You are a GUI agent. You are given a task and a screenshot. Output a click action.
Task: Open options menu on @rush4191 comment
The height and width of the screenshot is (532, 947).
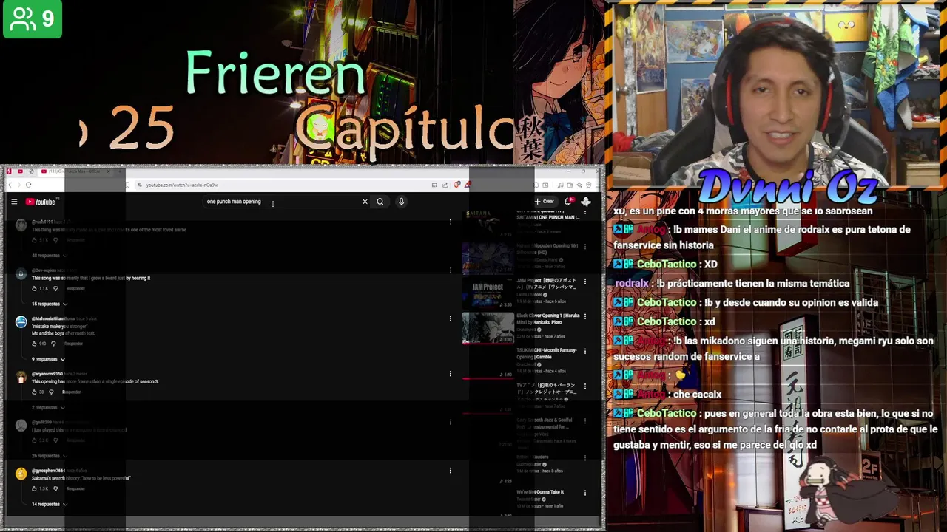point(451,222)
